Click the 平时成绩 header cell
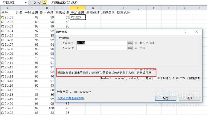Image resolution: width=207 pixels, height=115 pixels. pyautogui.click(x=31, y=13)
